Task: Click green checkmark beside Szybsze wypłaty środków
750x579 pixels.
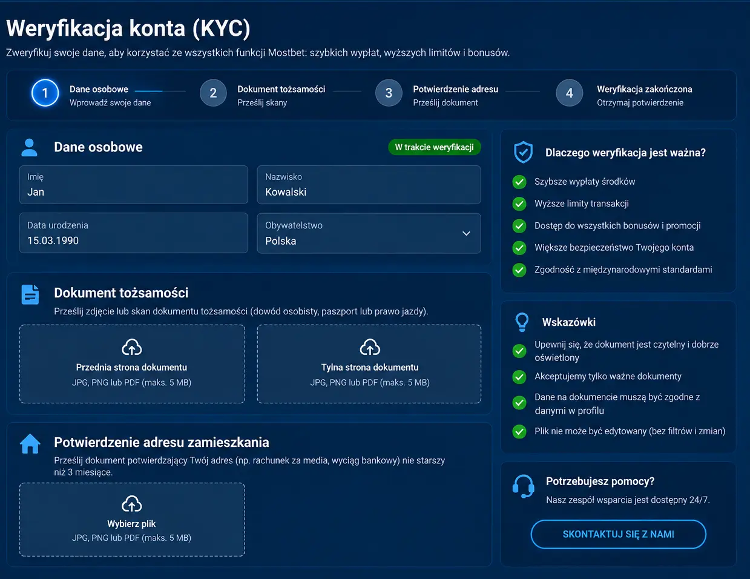Action: 519,182
